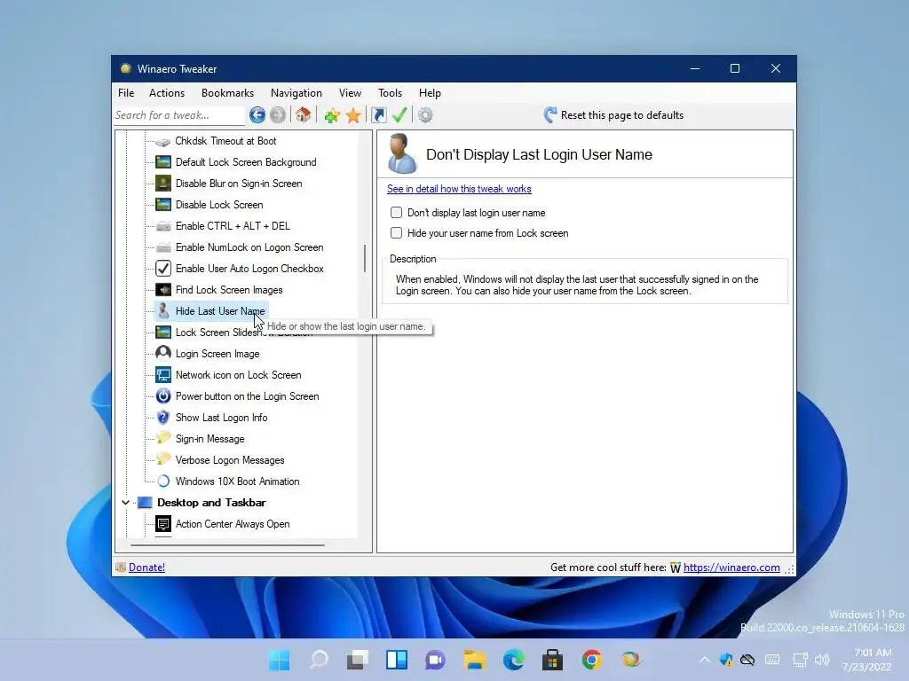The height and width of the screenshot is (681, 909).
Task: Open bookmarks with the orange star icon
Action: pos(353,115)
